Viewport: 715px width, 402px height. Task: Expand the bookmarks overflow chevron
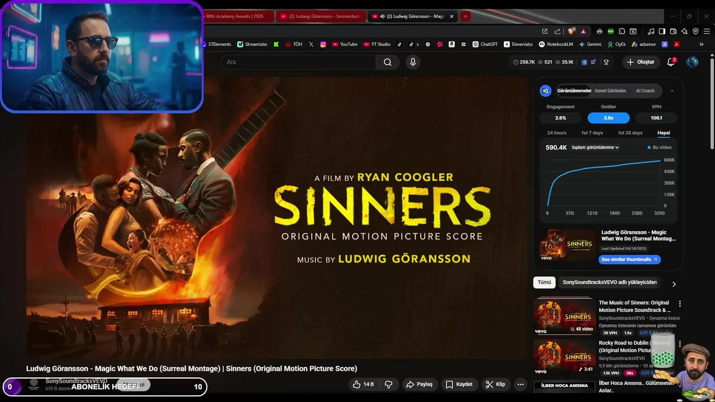click(702, 44)
